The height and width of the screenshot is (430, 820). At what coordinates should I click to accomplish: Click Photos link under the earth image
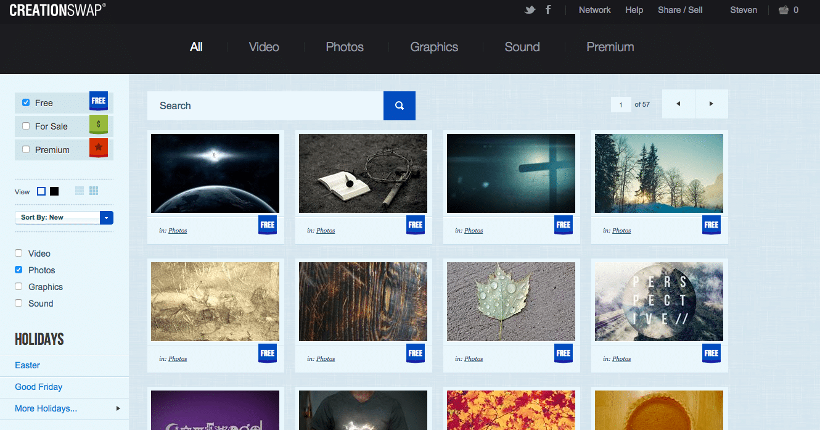coord(178,231)
